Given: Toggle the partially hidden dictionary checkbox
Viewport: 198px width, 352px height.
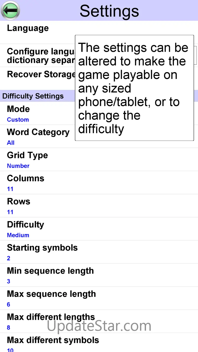Looking at the screenshot, I should tap(195, 55).
